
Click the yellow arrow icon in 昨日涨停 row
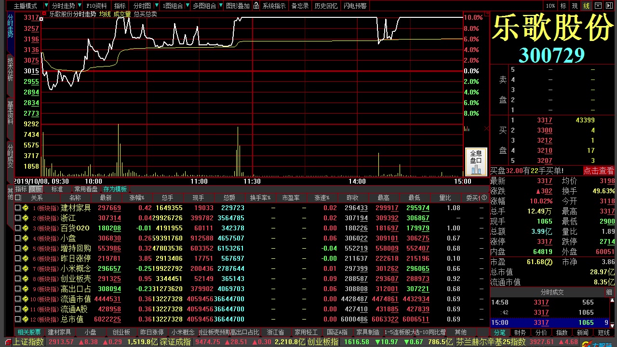point(26,258)
